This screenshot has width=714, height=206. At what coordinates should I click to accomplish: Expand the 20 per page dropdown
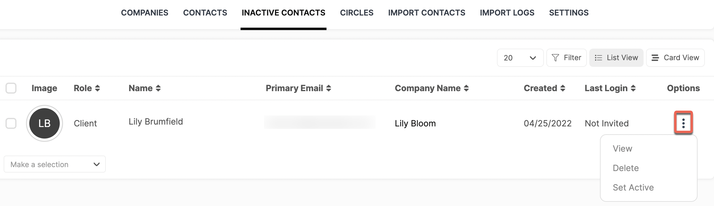pos(520,58)
